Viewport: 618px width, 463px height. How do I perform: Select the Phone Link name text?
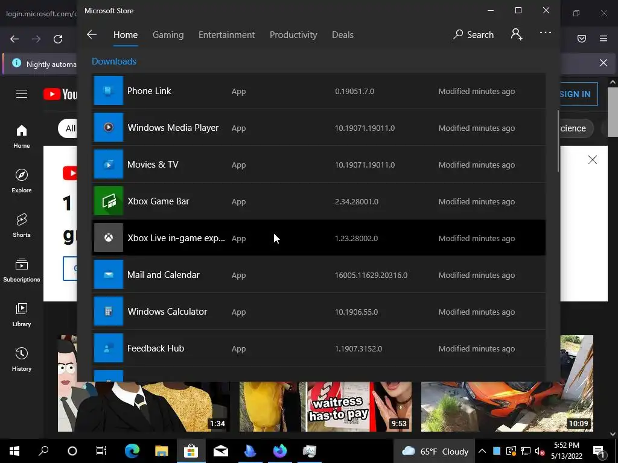[x=149, y=91]
